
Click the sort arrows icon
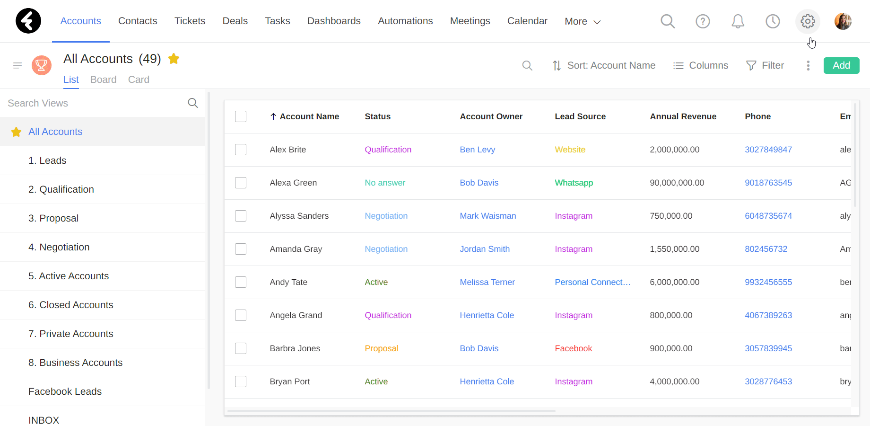[x=557, y=66]
